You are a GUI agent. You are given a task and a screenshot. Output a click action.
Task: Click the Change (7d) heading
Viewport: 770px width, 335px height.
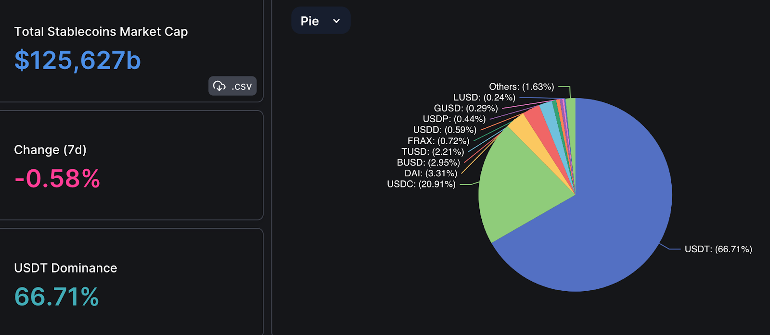point(50,150)
